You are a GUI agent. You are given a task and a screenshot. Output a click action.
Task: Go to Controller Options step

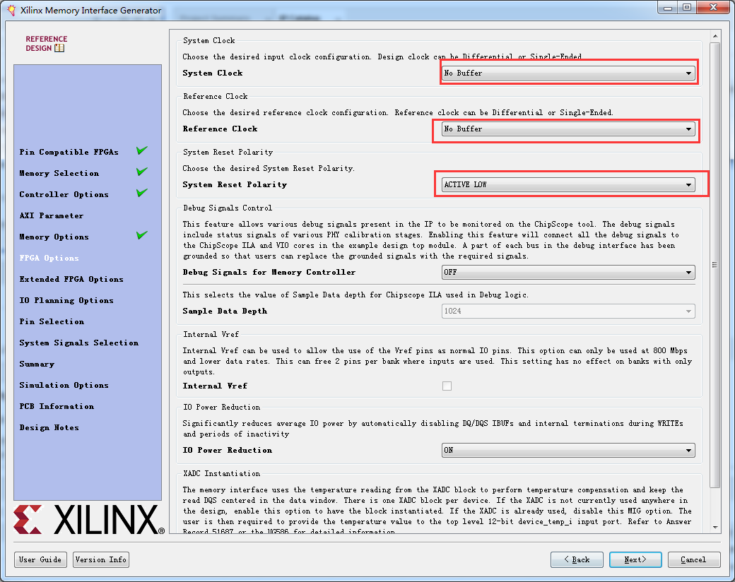(x=64, y=194)
